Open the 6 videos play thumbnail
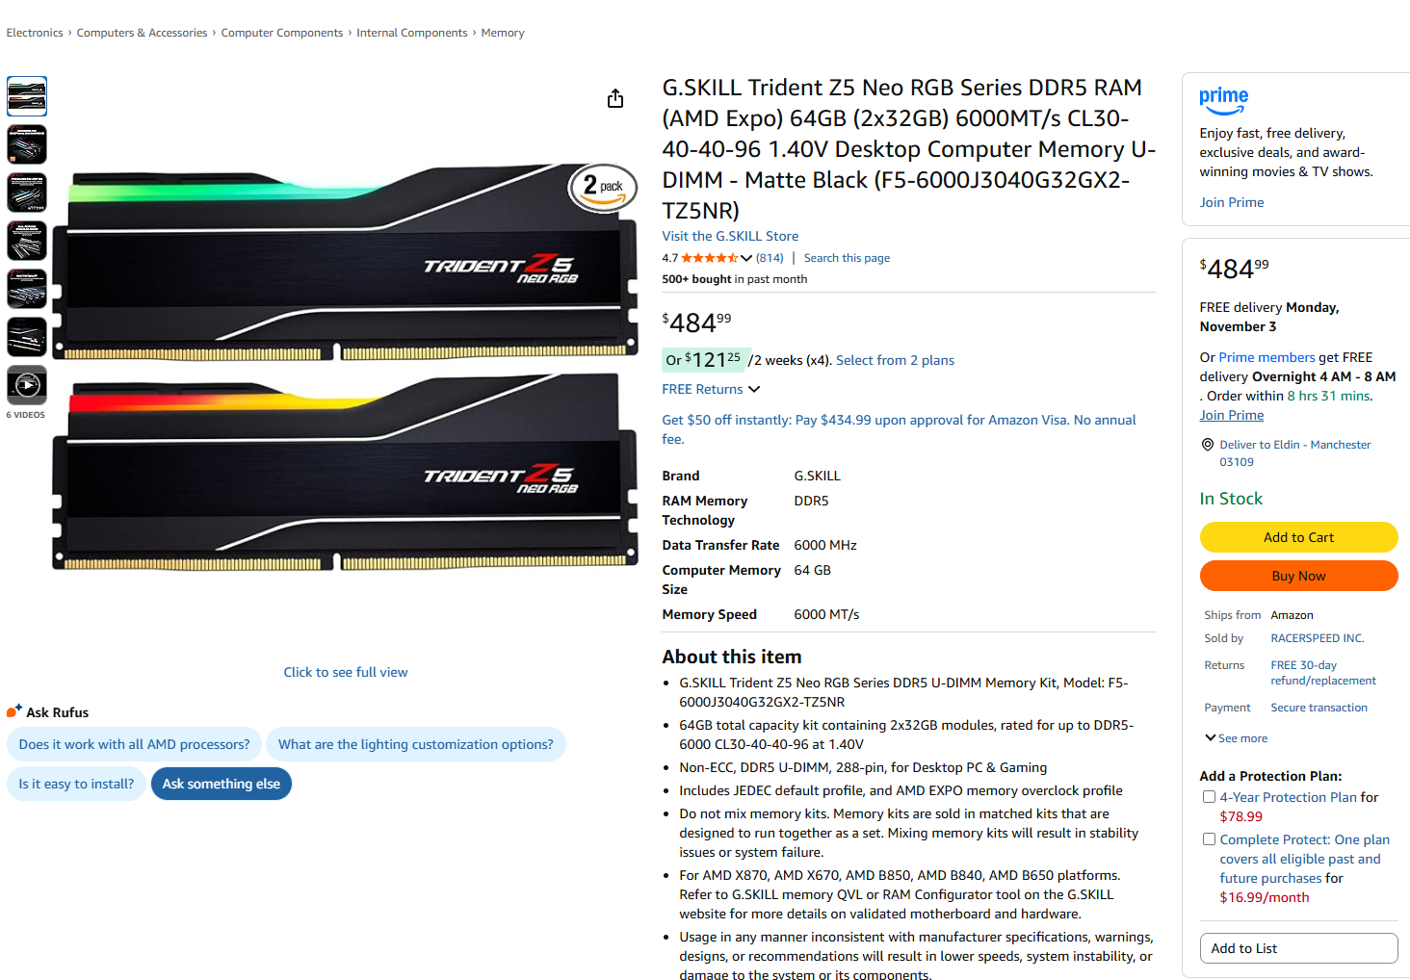This screenshot has height=980, width=1410. 27,385
